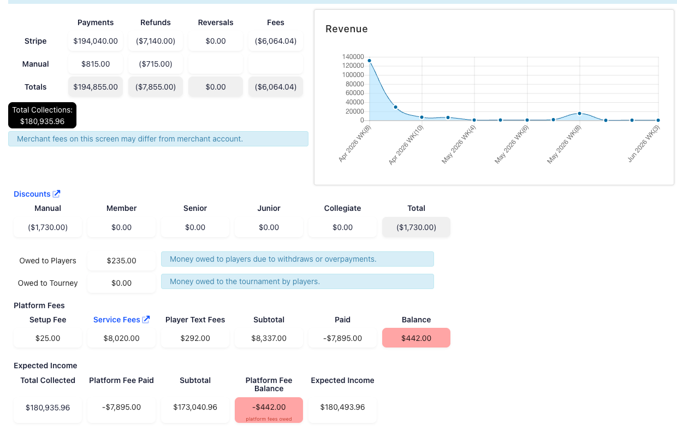Select the Stripe Refunds ($7,140.00) cell
Image resolution: width=677 pixels, height=430 pixels.
coord(156,41)
